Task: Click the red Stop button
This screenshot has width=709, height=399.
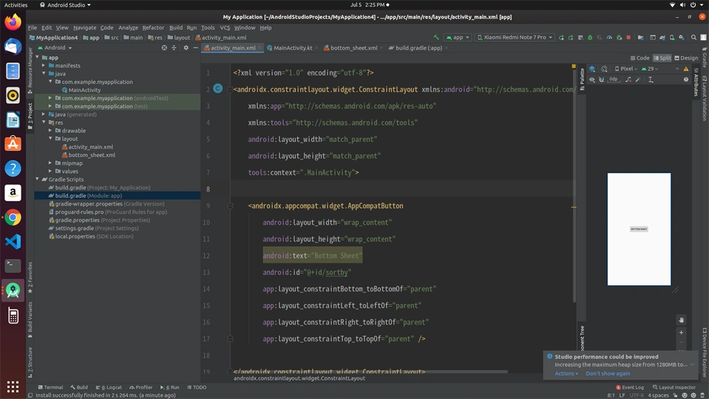Action: tap(629, 37)
